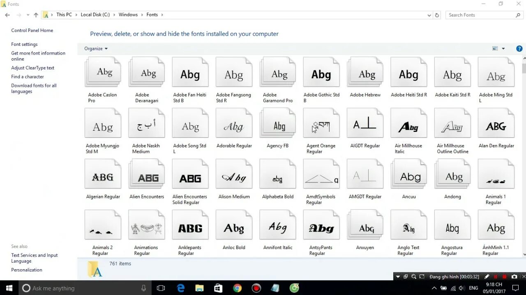Select the Agent Orange Regular font icon

point(321,123)
